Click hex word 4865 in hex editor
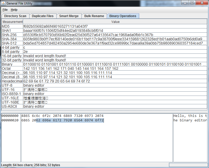The height and width of the screenshot is (168, 209). pos(26,116)
